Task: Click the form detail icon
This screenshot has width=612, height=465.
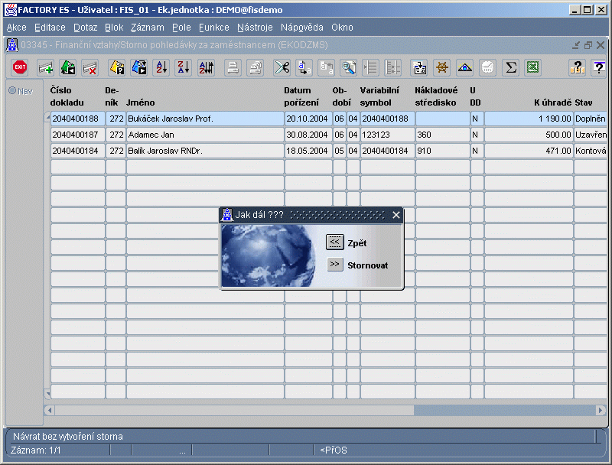Action: pos(419,67)
